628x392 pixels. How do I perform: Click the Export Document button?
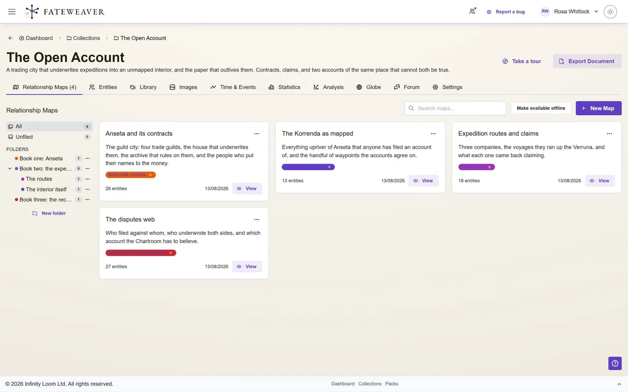(x=587, y=61)
